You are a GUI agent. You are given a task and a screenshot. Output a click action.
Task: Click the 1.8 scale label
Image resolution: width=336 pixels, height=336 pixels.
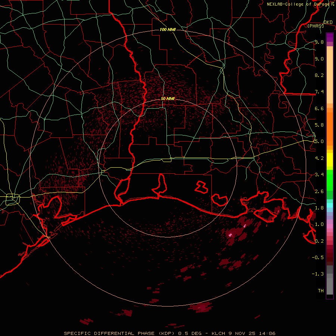(319, 208)
